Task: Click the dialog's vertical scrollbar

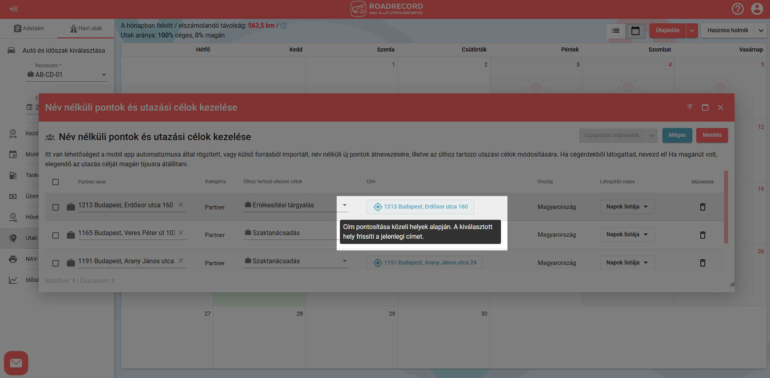Action: 726,207
